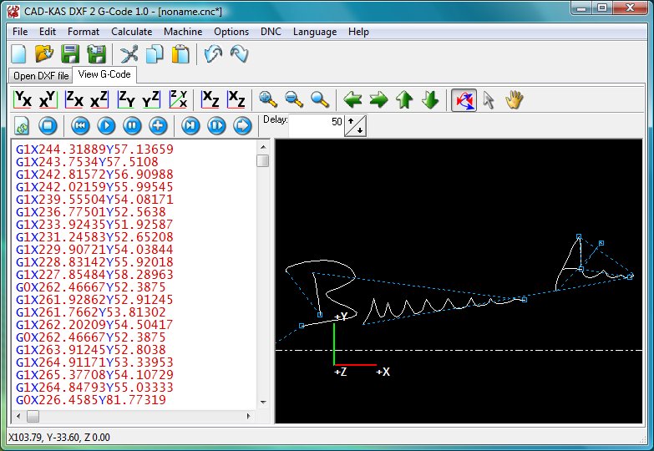The image size is (654, 451).
Task: Toggle the 3D rotate view tool
Action: [464, 99]
